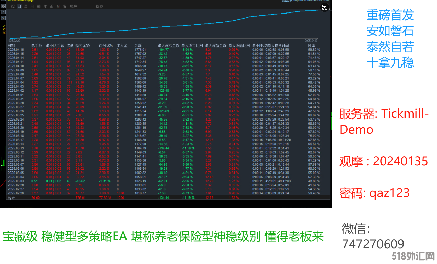Click the 移 move icon in left sidebar
The width and height of the screenshot is (437, 264).
3,6
